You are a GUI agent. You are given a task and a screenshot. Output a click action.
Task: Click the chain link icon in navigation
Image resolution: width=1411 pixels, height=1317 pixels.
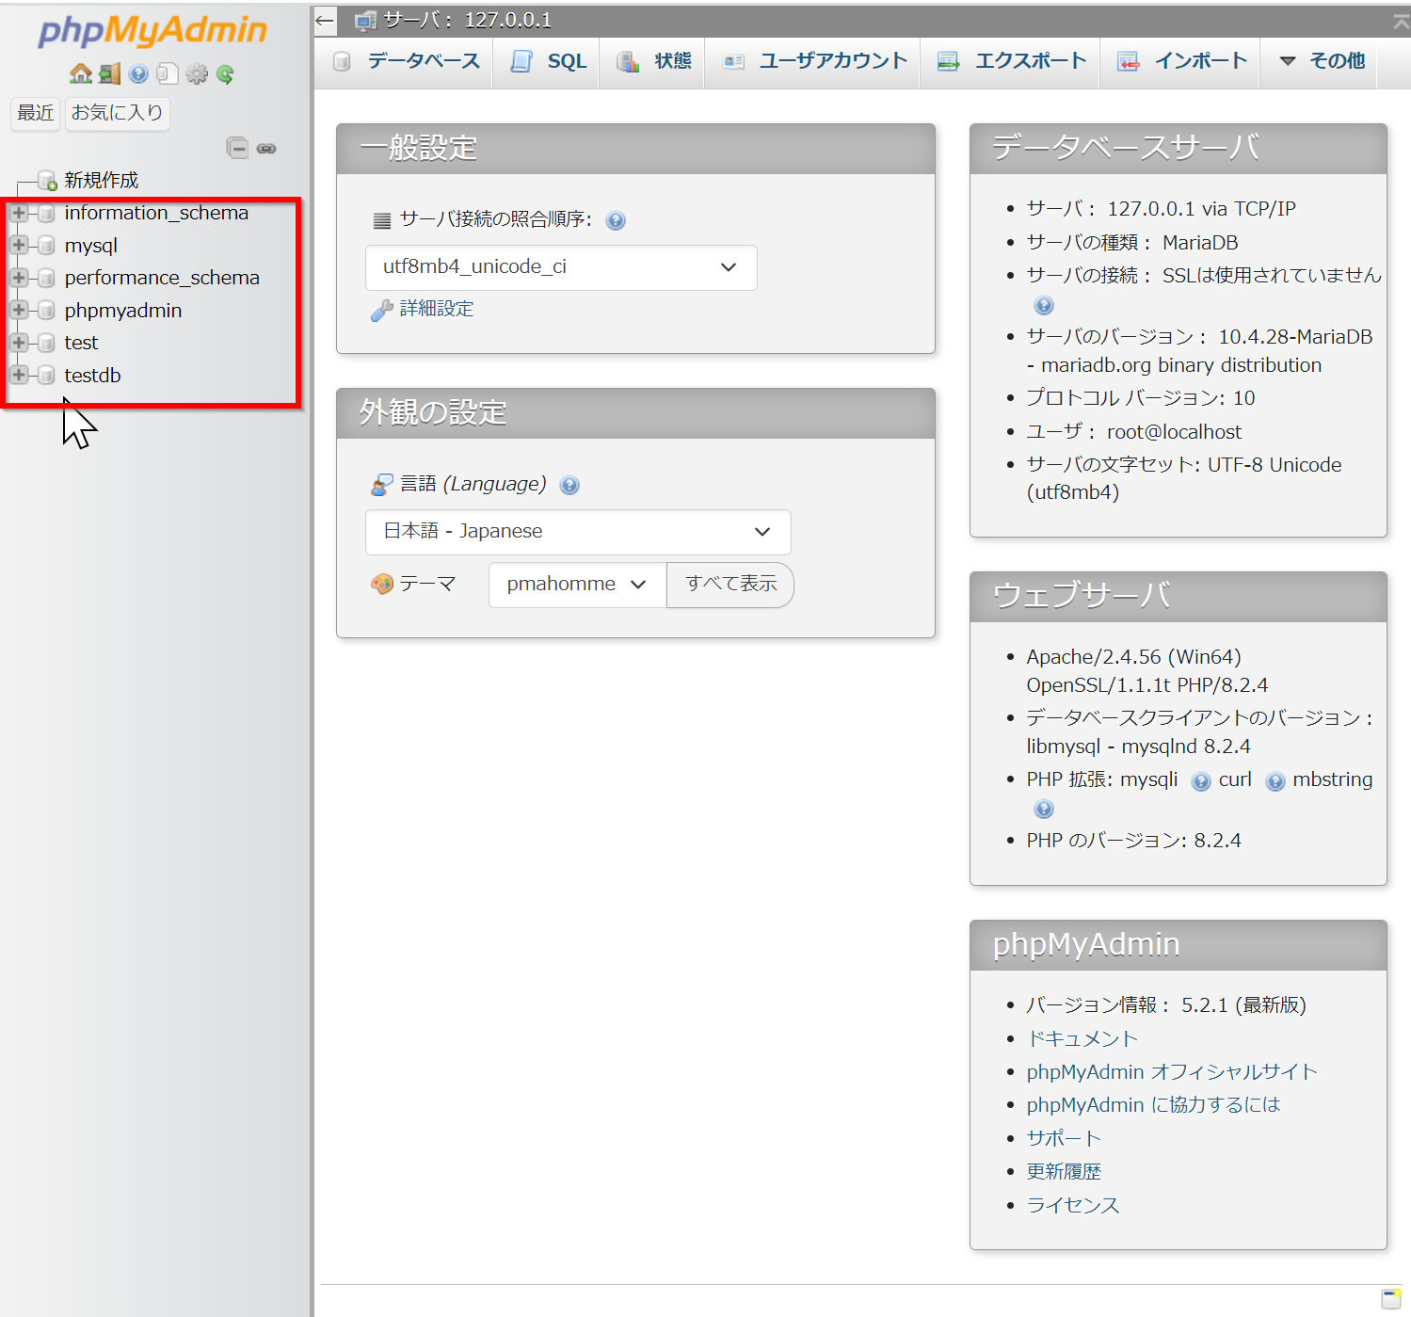(266, 148)
